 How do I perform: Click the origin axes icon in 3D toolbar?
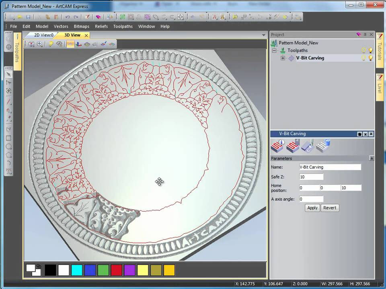(78, 44)
